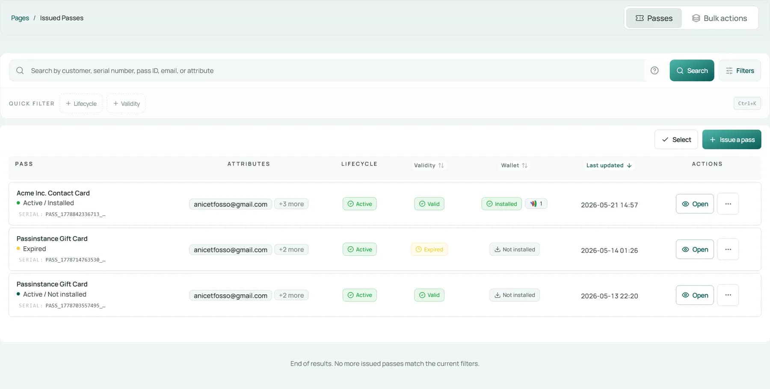The height and width of the screenshot is (389, 770).
Task: Open the 2026-05-13 Passinstance Gift Card
Action: coord(695,295)
